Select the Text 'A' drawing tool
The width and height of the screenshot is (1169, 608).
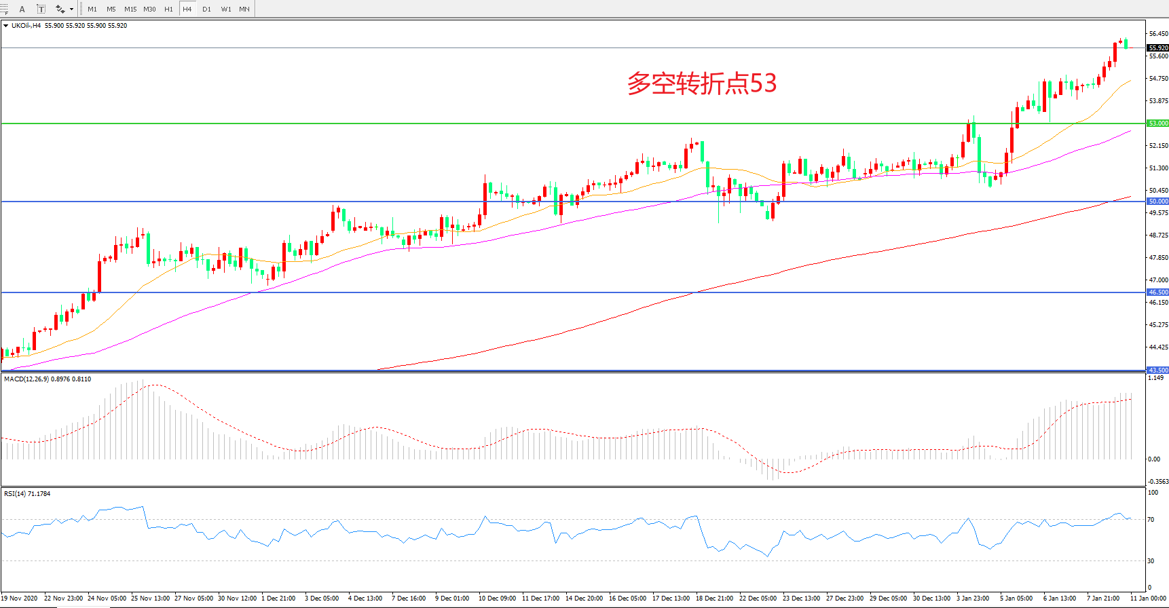[x=22, y=9]
